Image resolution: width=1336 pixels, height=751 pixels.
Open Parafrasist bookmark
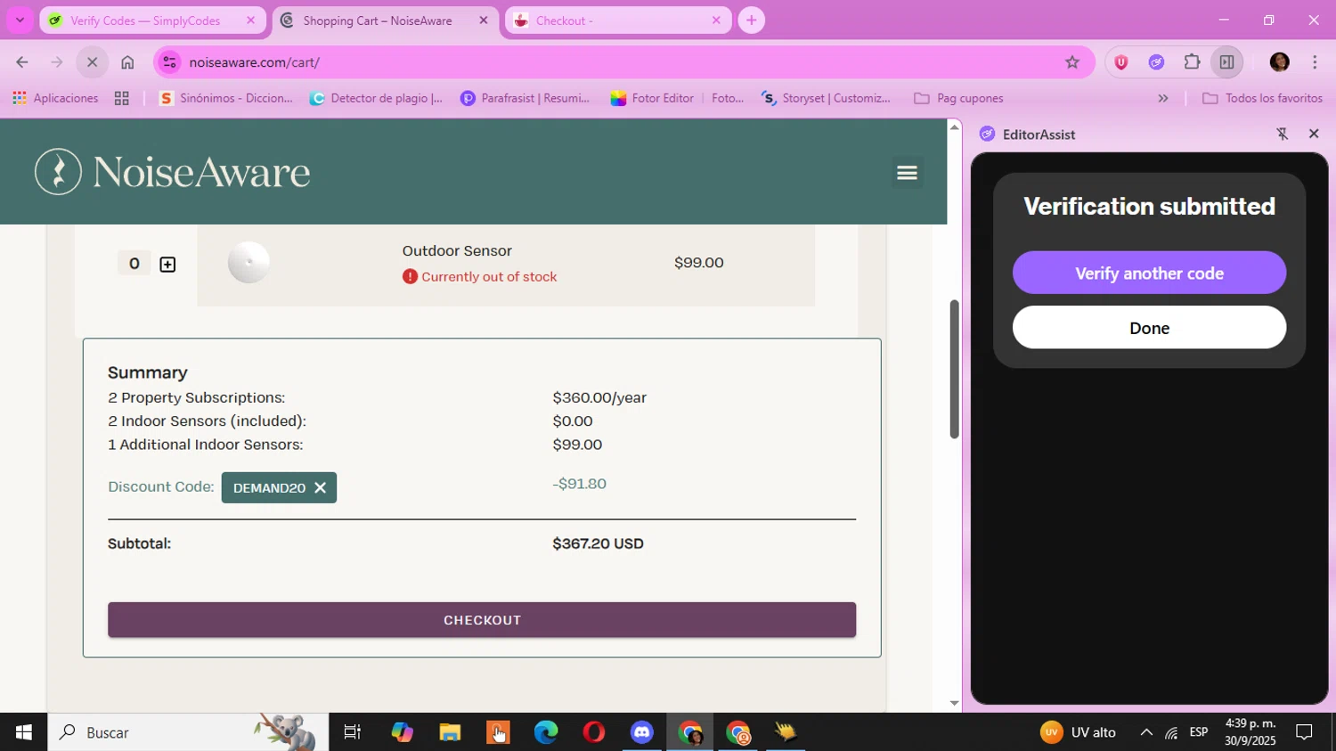[x=525, y=98]
